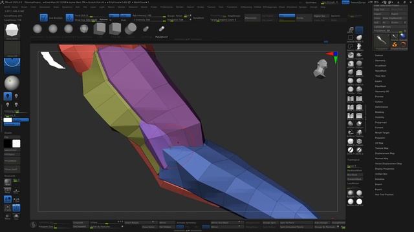Pick the white main color swatch

click(16, 143)
